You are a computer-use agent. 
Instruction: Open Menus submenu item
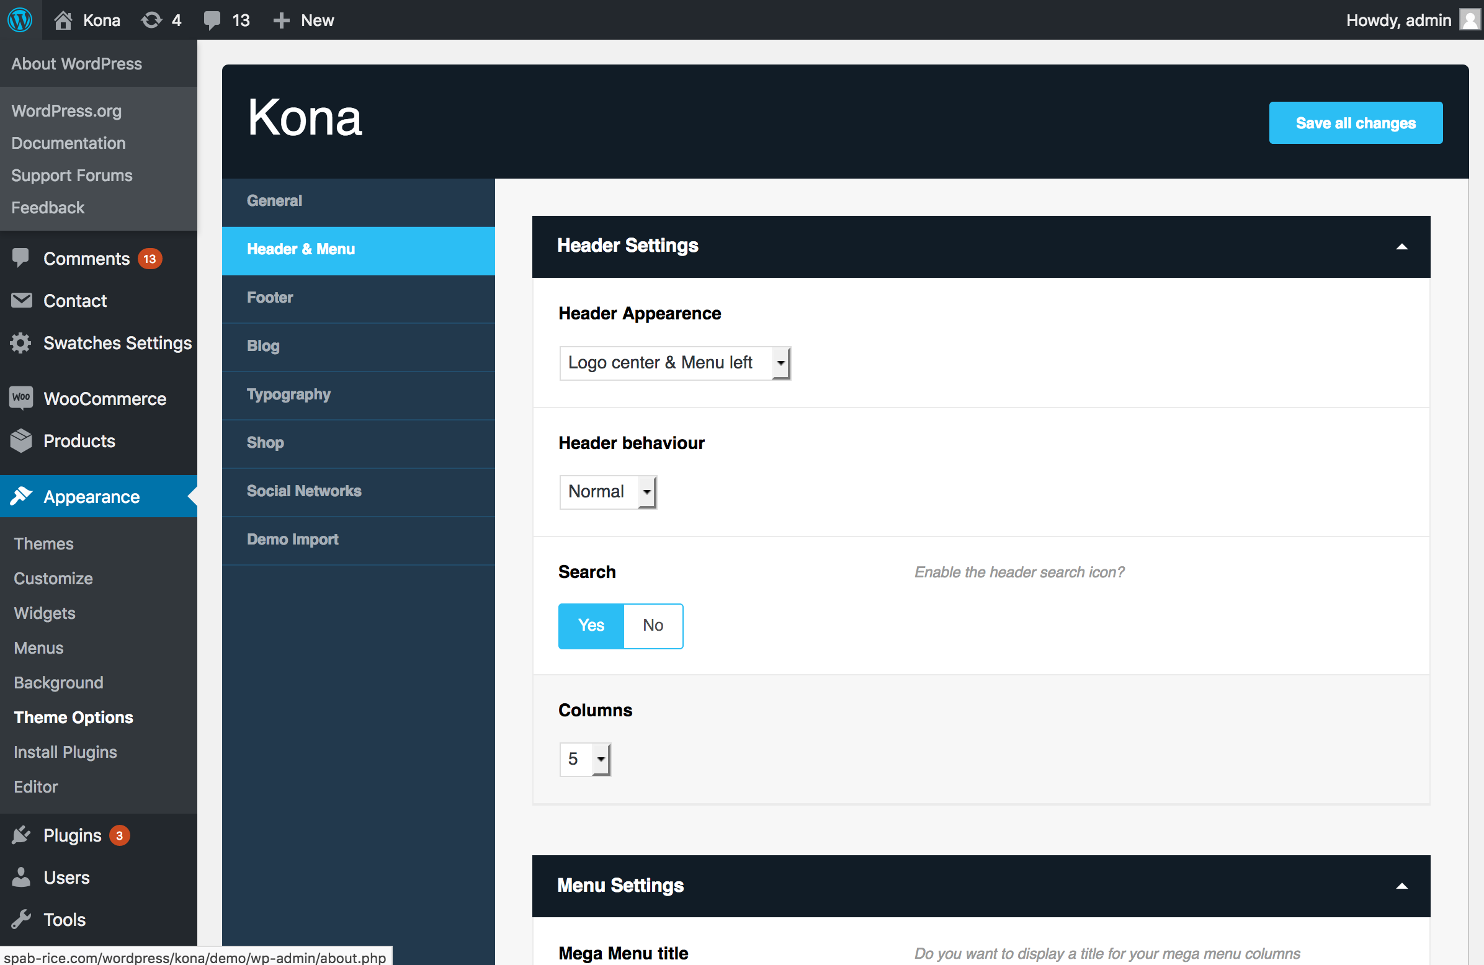(38, 648)
